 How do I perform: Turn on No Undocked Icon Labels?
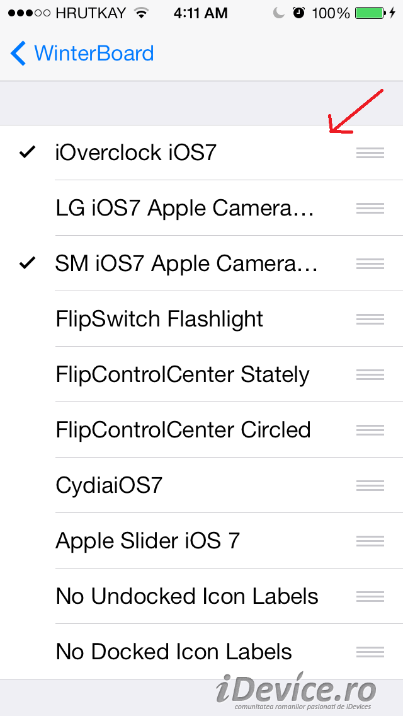tap(187, 596)
